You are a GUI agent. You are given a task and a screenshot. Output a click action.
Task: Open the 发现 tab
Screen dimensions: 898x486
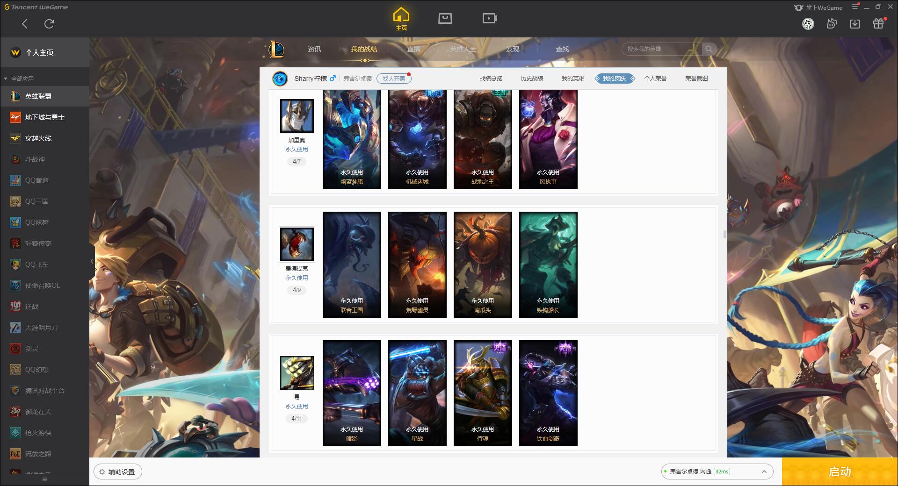click(513, 49)
